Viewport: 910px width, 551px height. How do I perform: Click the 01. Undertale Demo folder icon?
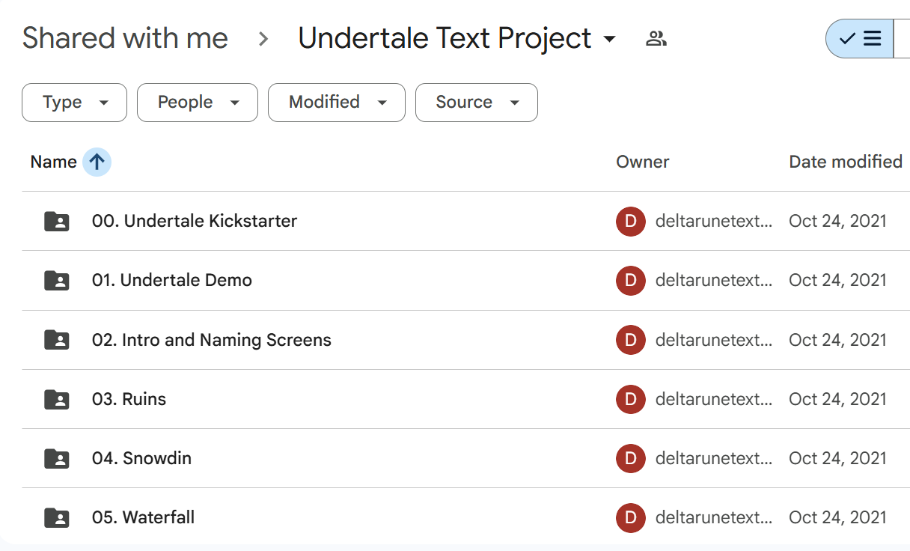point(56,280)
